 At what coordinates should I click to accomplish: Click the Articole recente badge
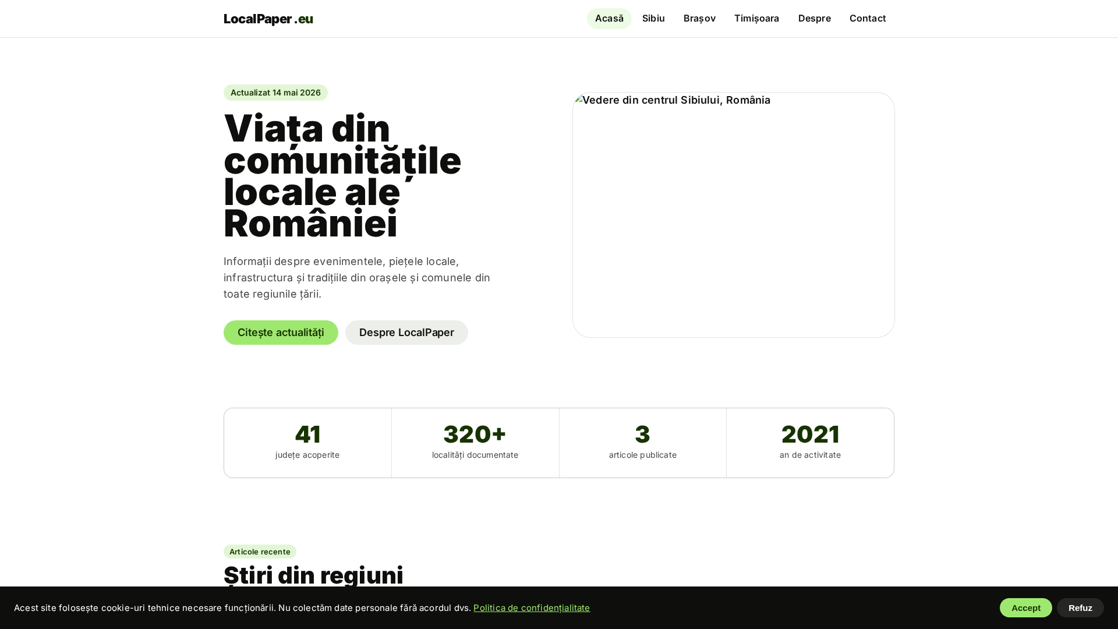click(x=260, y=552)
